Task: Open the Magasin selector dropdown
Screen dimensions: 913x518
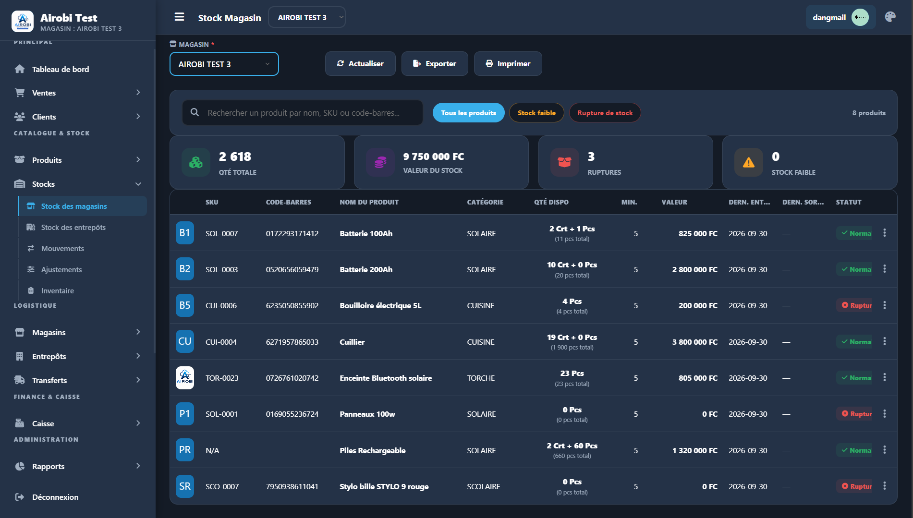Action: coord(224,64)
